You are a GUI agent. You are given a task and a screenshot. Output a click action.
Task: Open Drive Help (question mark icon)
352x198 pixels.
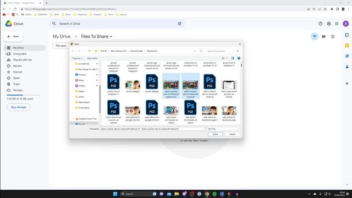click(320, 24)
